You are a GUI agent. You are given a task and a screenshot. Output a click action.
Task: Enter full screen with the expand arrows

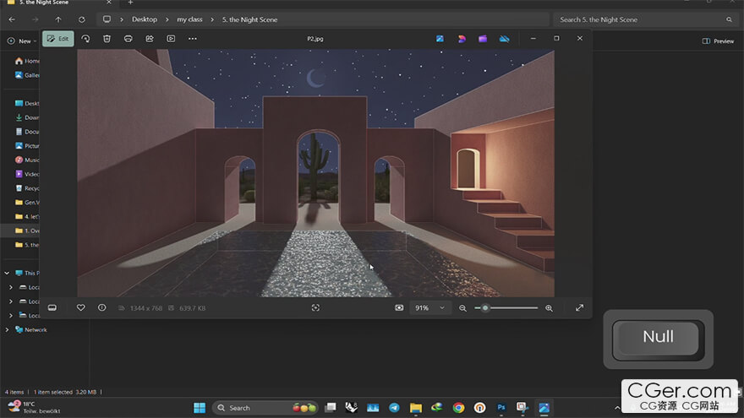[x=579, y=308]
